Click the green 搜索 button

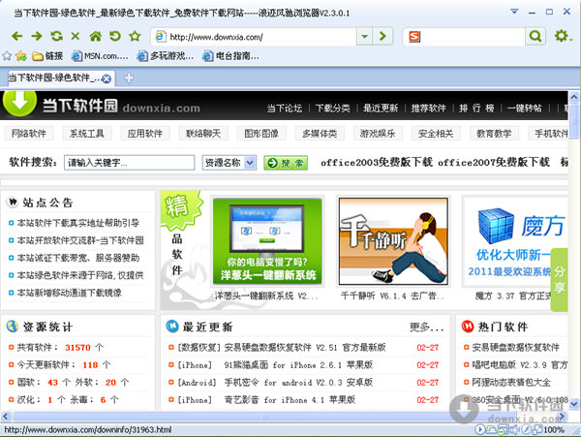click(x=286, y=163)
